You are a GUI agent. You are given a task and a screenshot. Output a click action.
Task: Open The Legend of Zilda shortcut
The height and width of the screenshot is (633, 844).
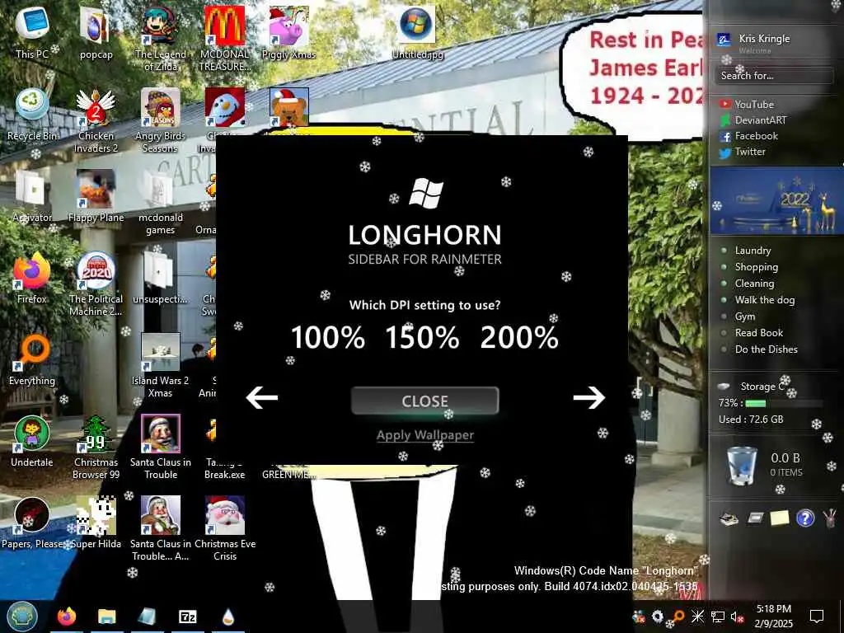(x=161, y=39)
